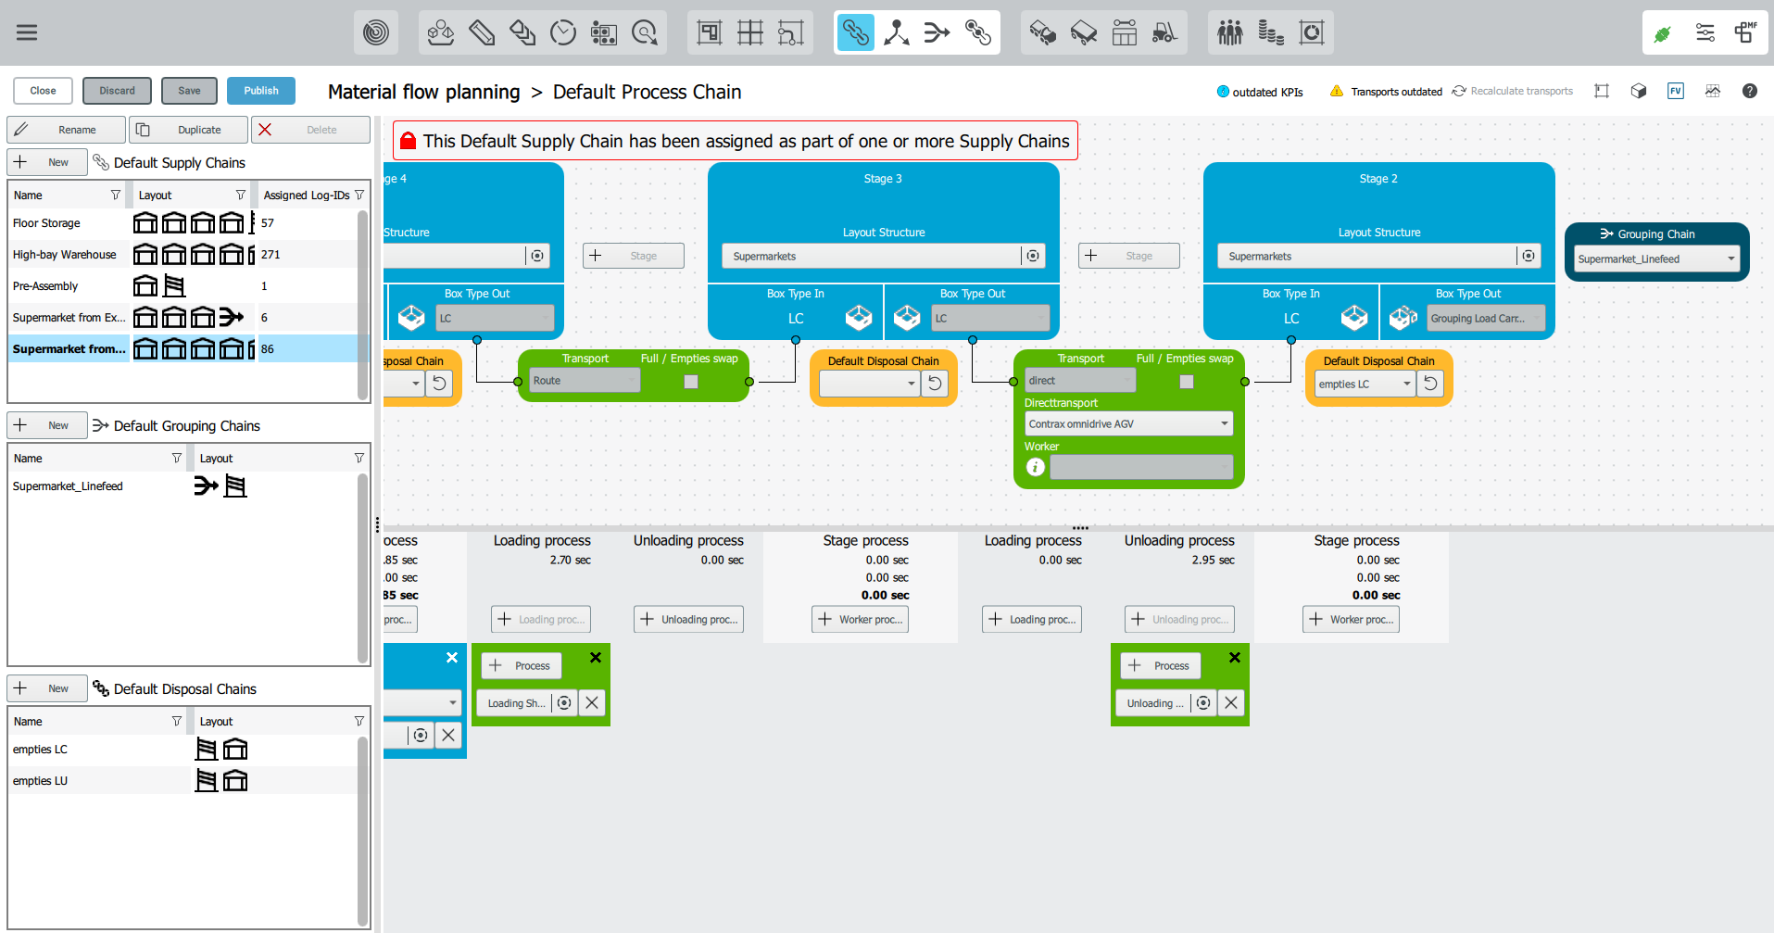Click the three-people workers icon
The height and width of the screenshot is (933, 1774).
[x=1229, y=33]
